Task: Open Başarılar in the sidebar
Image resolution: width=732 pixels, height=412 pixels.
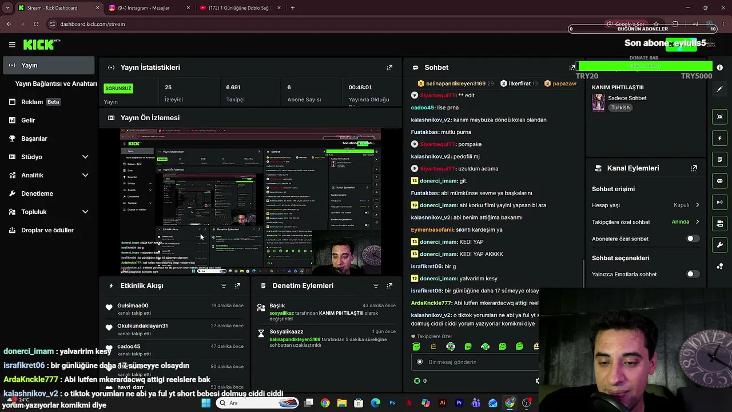Action: tap(49, 138)
